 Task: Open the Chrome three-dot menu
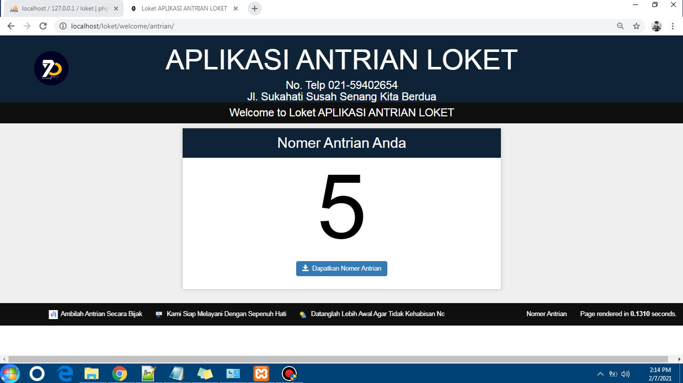672,25
